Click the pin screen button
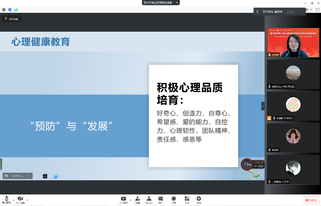The height and width of the screenshot is (206, 321). (12, 19)
